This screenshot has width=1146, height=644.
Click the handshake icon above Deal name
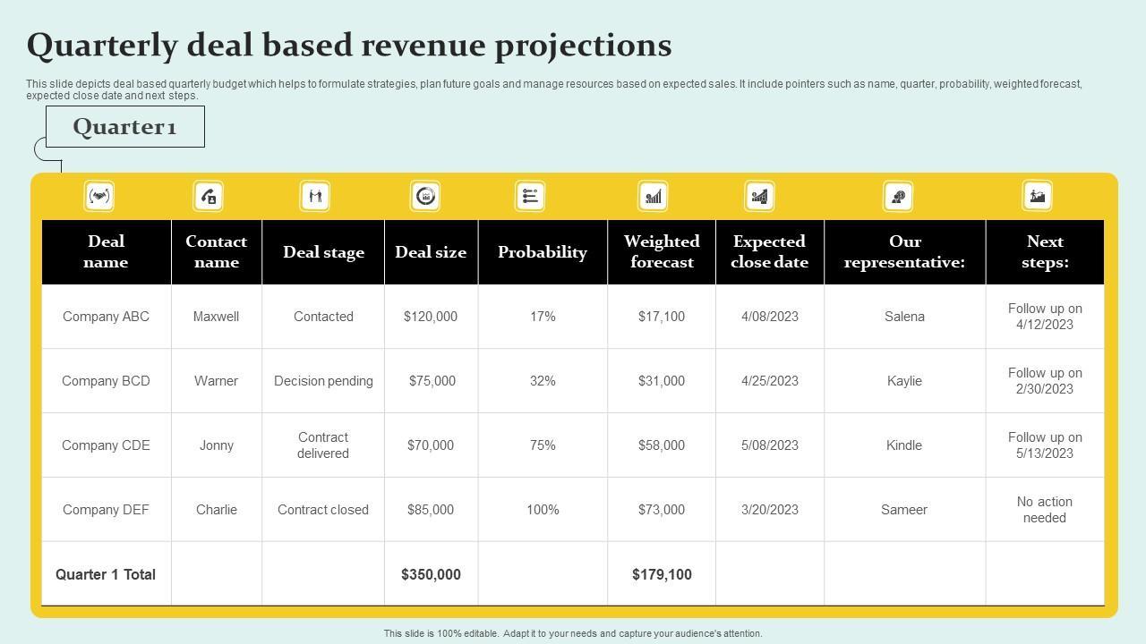(99, 196)
